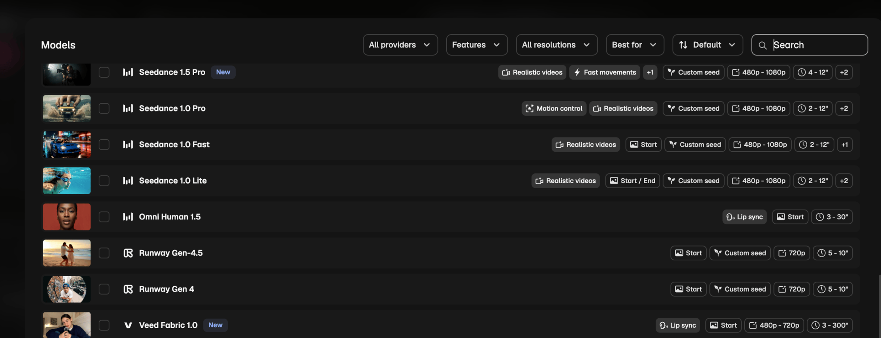Click Lip sync tag on Veed Fabric 1.0
The width and height of the screenshot is (881, 338).
click(x=678, y=325)
